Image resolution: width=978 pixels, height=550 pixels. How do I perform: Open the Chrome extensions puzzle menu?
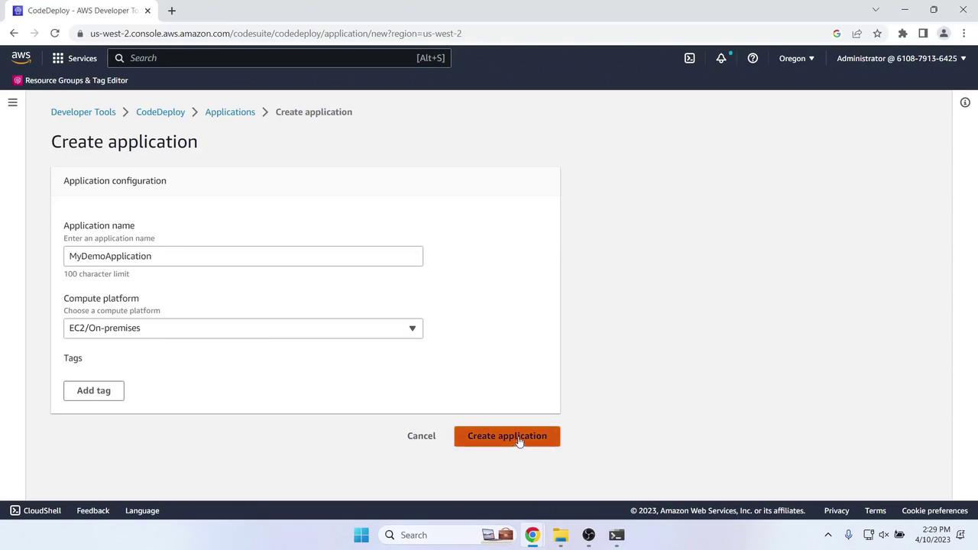click(902, 34)
